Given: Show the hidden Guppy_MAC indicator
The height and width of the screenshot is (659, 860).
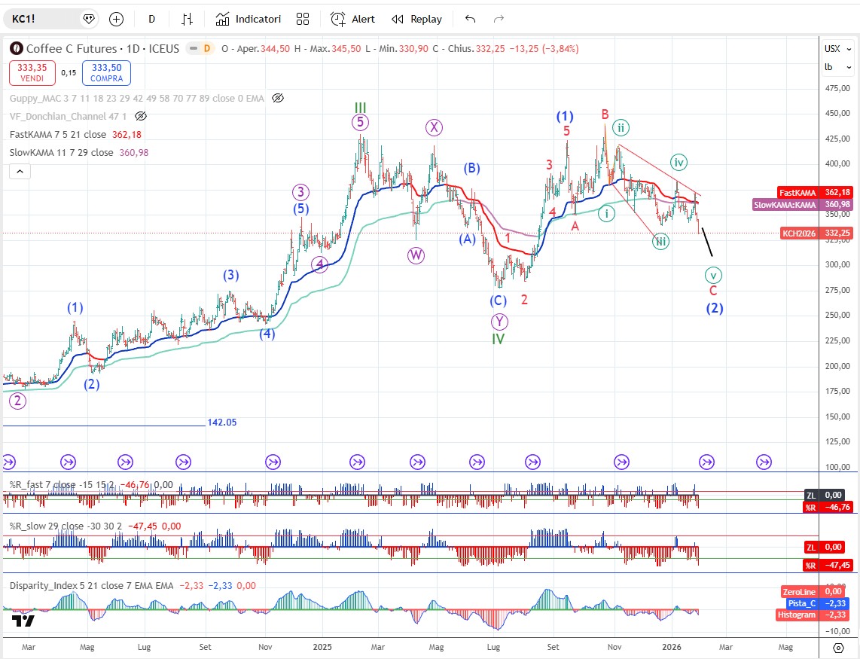Looking at the screenshot, I should pyautogui.click(x=278, y=98).
